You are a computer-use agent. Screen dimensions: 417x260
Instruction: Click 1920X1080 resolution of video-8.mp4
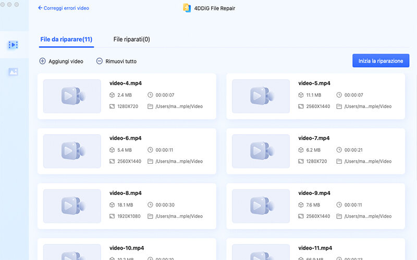pos(129,216)
